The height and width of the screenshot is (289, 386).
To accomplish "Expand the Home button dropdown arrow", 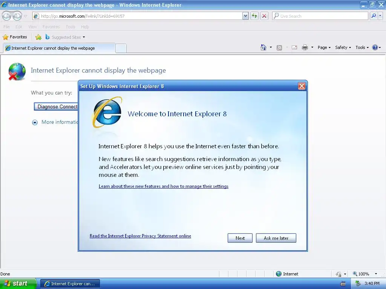I will point(271,47).
